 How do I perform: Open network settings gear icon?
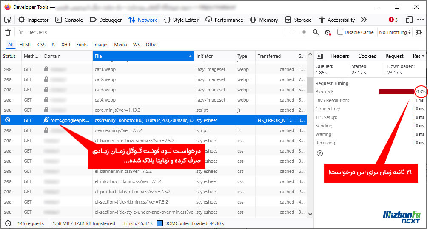pyautogui.click(x=419, y=32)
